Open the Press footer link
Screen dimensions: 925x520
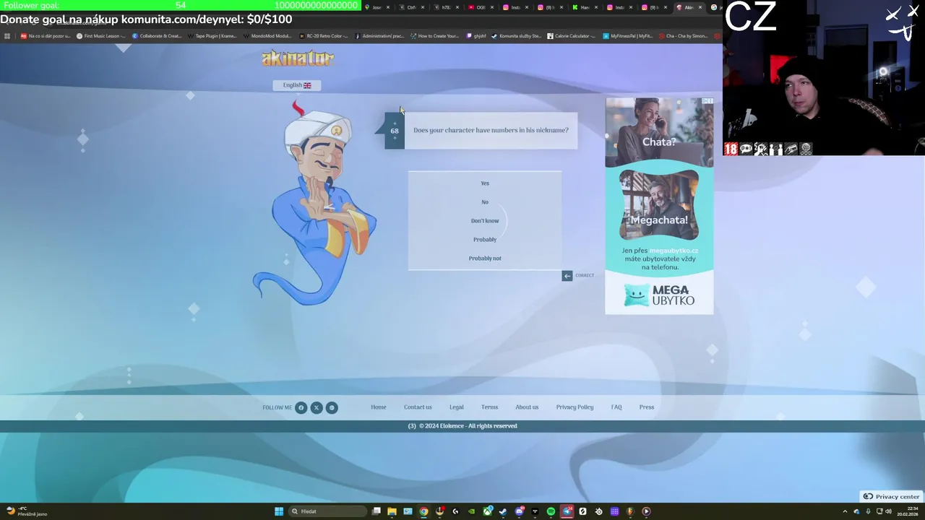pyautogui.click(x=647, y=407)
